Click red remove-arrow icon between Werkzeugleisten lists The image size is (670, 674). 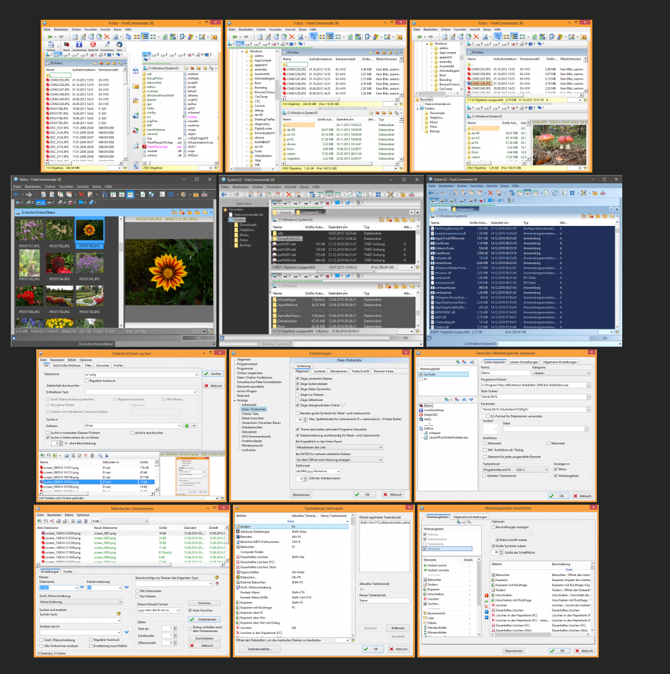pyautogui.click(x=487, y=595)
